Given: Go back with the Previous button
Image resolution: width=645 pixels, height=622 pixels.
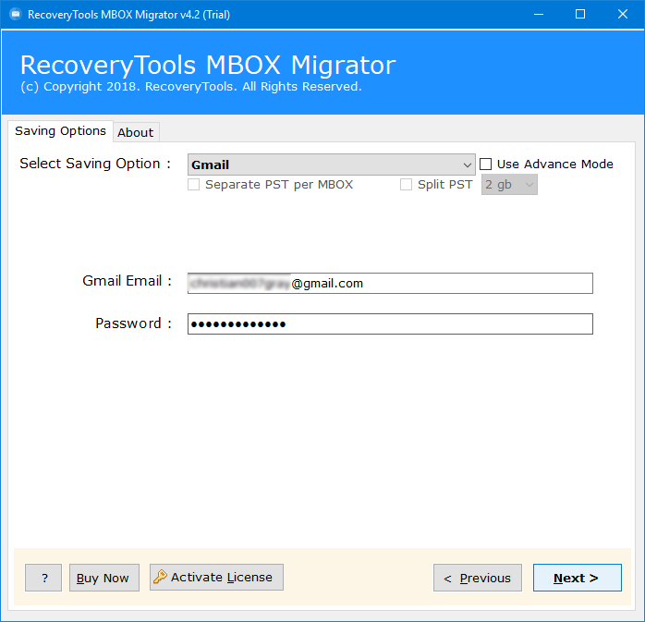Looking at the screenshot, I should (478, 578).
